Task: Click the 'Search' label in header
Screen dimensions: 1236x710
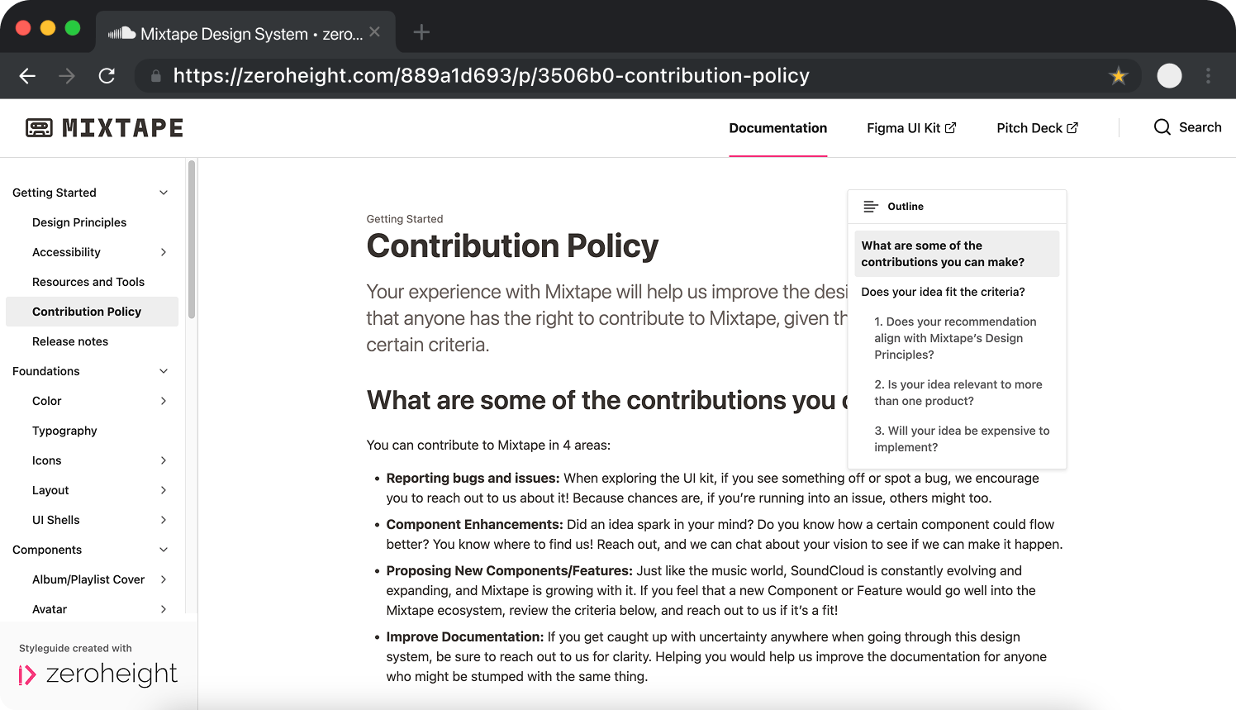Action: click(1200, 127)
